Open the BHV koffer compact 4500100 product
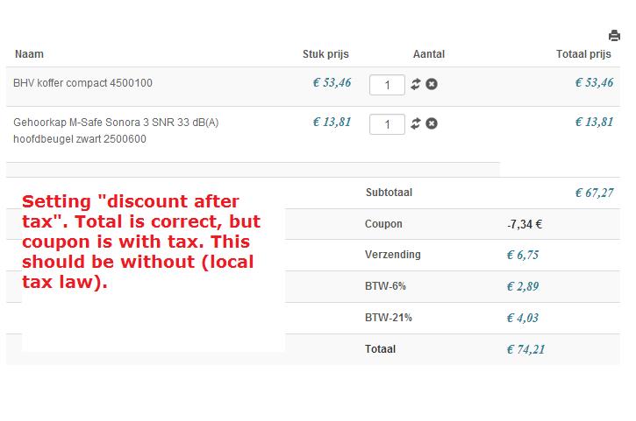Image resolution: width=636 pixels, height=421 pixels. 82,83
